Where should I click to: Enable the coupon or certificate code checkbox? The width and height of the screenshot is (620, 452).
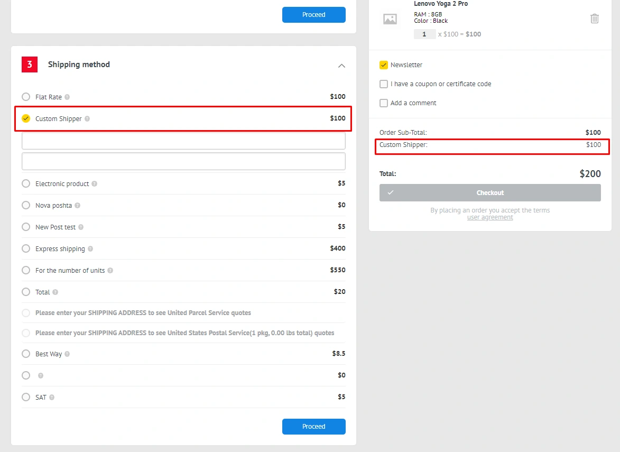384,84
